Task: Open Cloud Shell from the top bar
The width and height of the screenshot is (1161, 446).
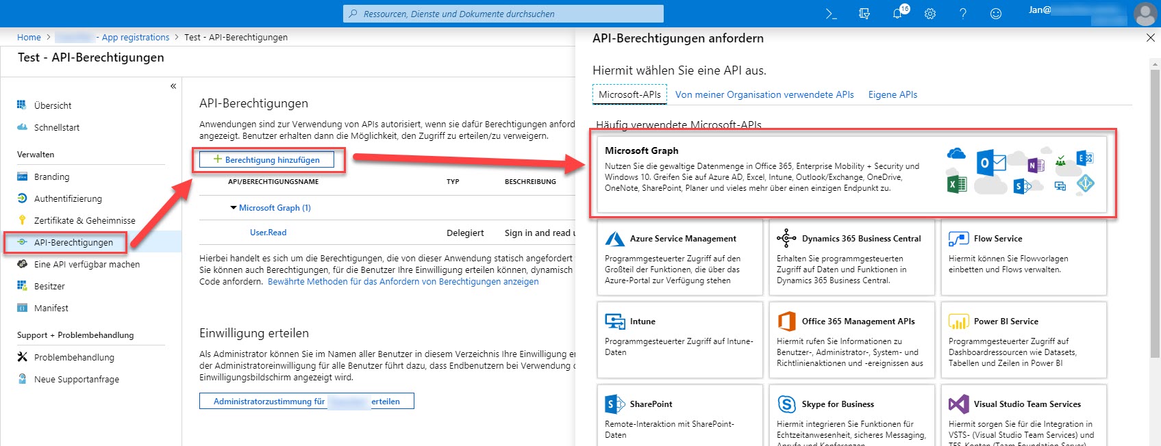Action: [831, 14]
